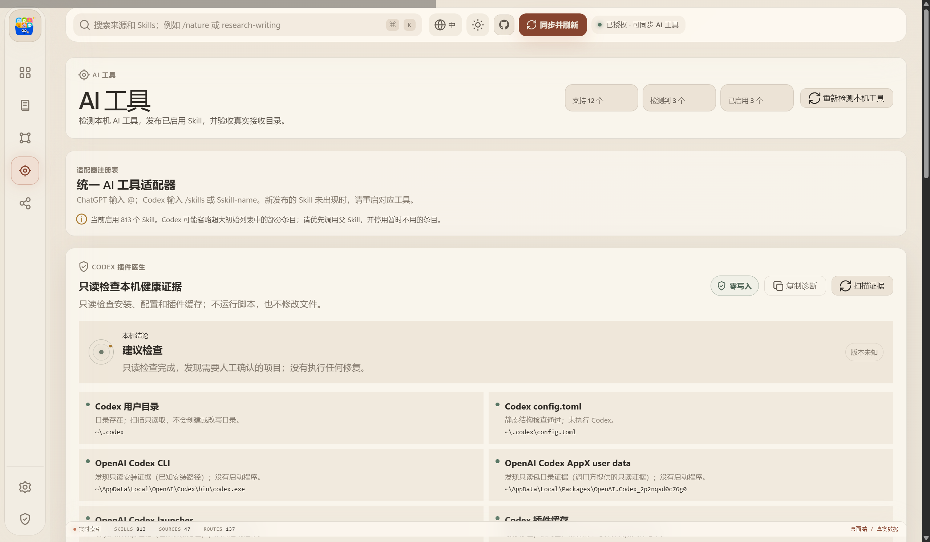Click the 建议检查 status indicator circle

[x=101, y=352]
